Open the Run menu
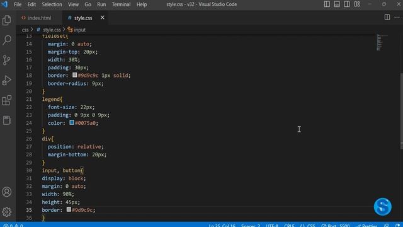Screen dimensions: 403x227 (101, 4)
